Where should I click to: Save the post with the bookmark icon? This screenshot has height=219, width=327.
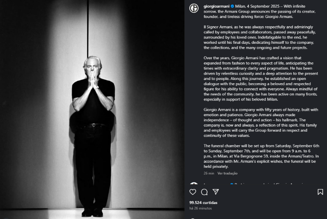(320, 192)
